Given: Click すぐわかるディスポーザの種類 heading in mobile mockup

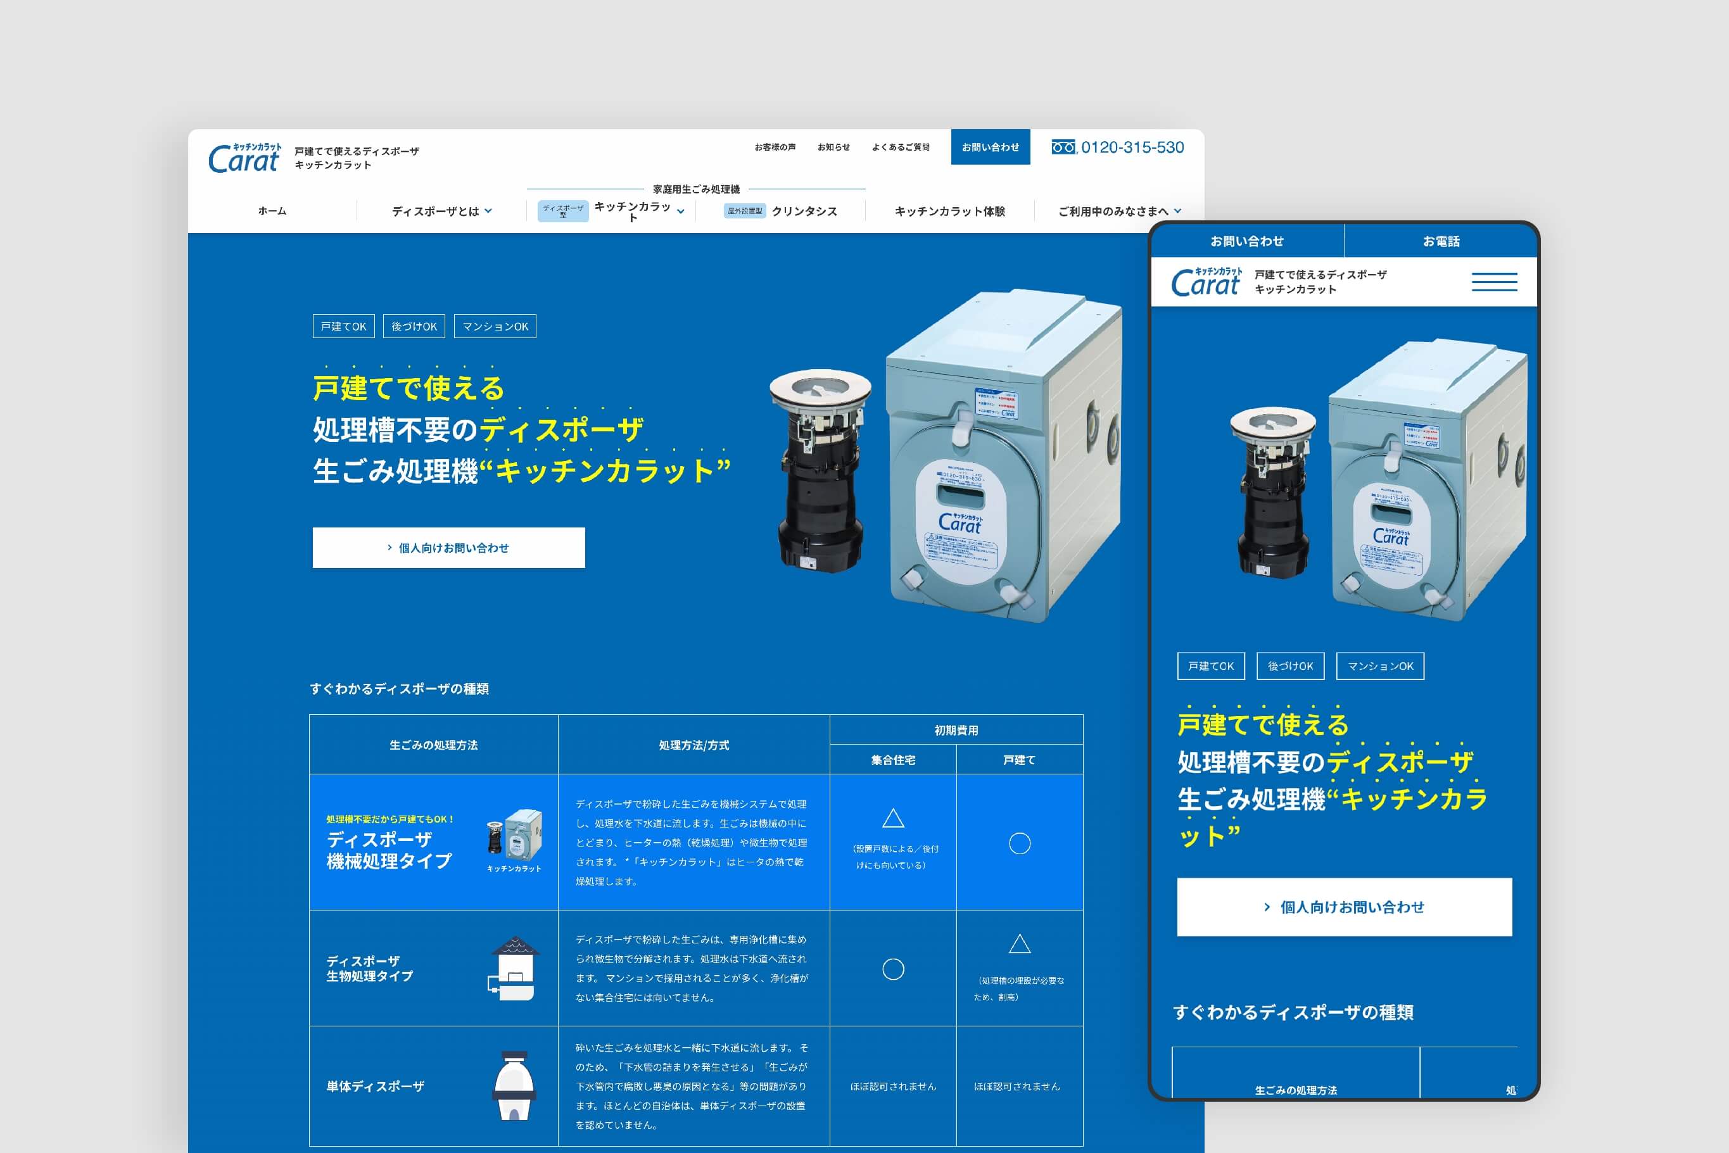Looking at the screenshot, I should (1293, 1012).
